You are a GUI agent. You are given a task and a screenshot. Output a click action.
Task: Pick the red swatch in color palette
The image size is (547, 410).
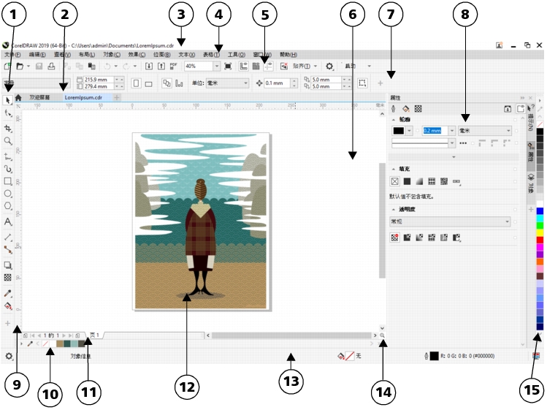click(x=540, y=240)
